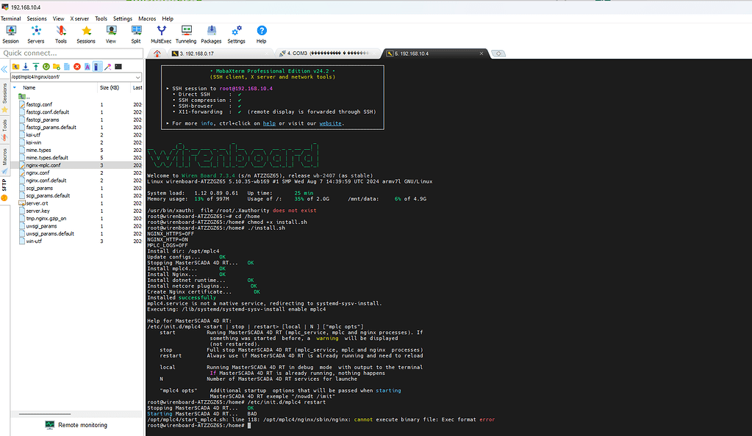Click the help website link in terminal

(x=329, y=123)
